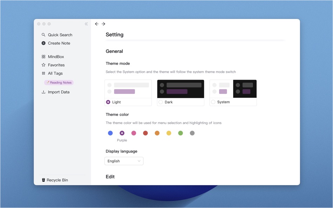Click the Dark theme preview thumbnail
This screenshot has height=208, width=333.
point(181,89)
